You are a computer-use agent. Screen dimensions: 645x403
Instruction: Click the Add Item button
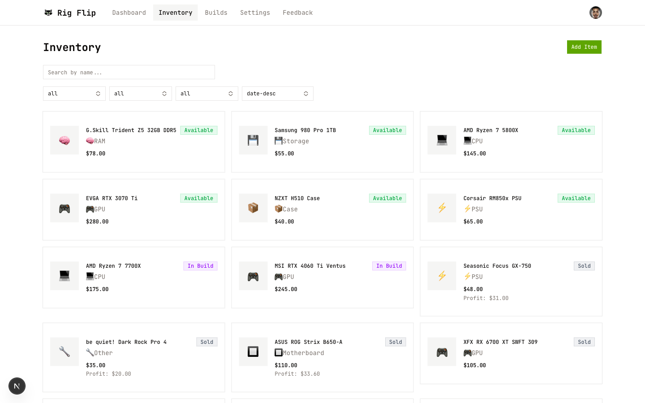(x=584, y=47)
